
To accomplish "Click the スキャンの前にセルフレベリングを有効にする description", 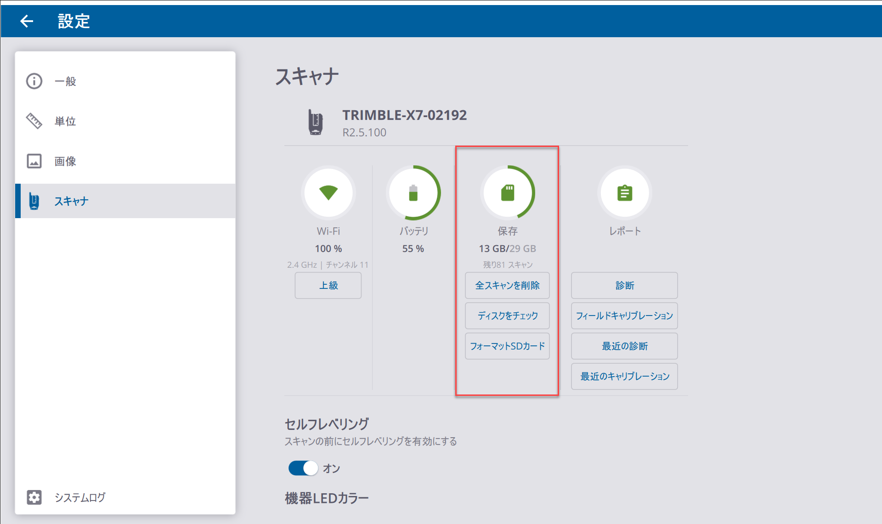I will (x=371, y=441).
